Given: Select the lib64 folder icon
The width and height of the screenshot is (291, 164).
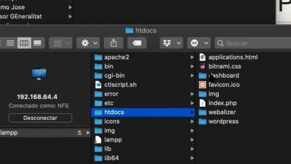Looking at the screenshot, I should (x=98, y=158).
